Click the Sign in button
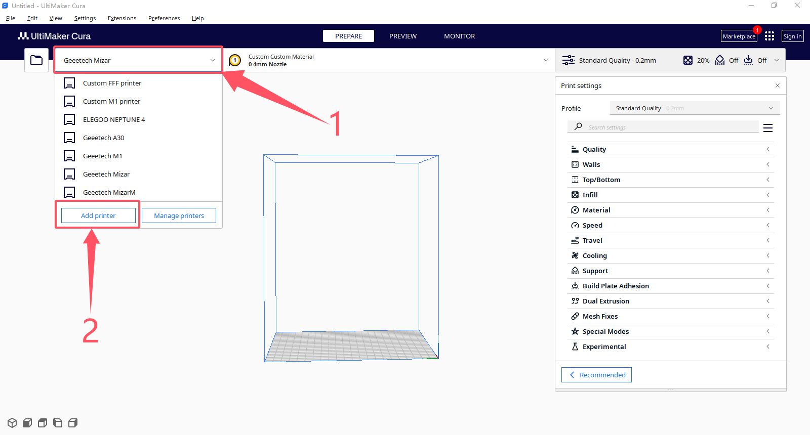Screen dimensions: 810x435 click(x=793, y=36)
